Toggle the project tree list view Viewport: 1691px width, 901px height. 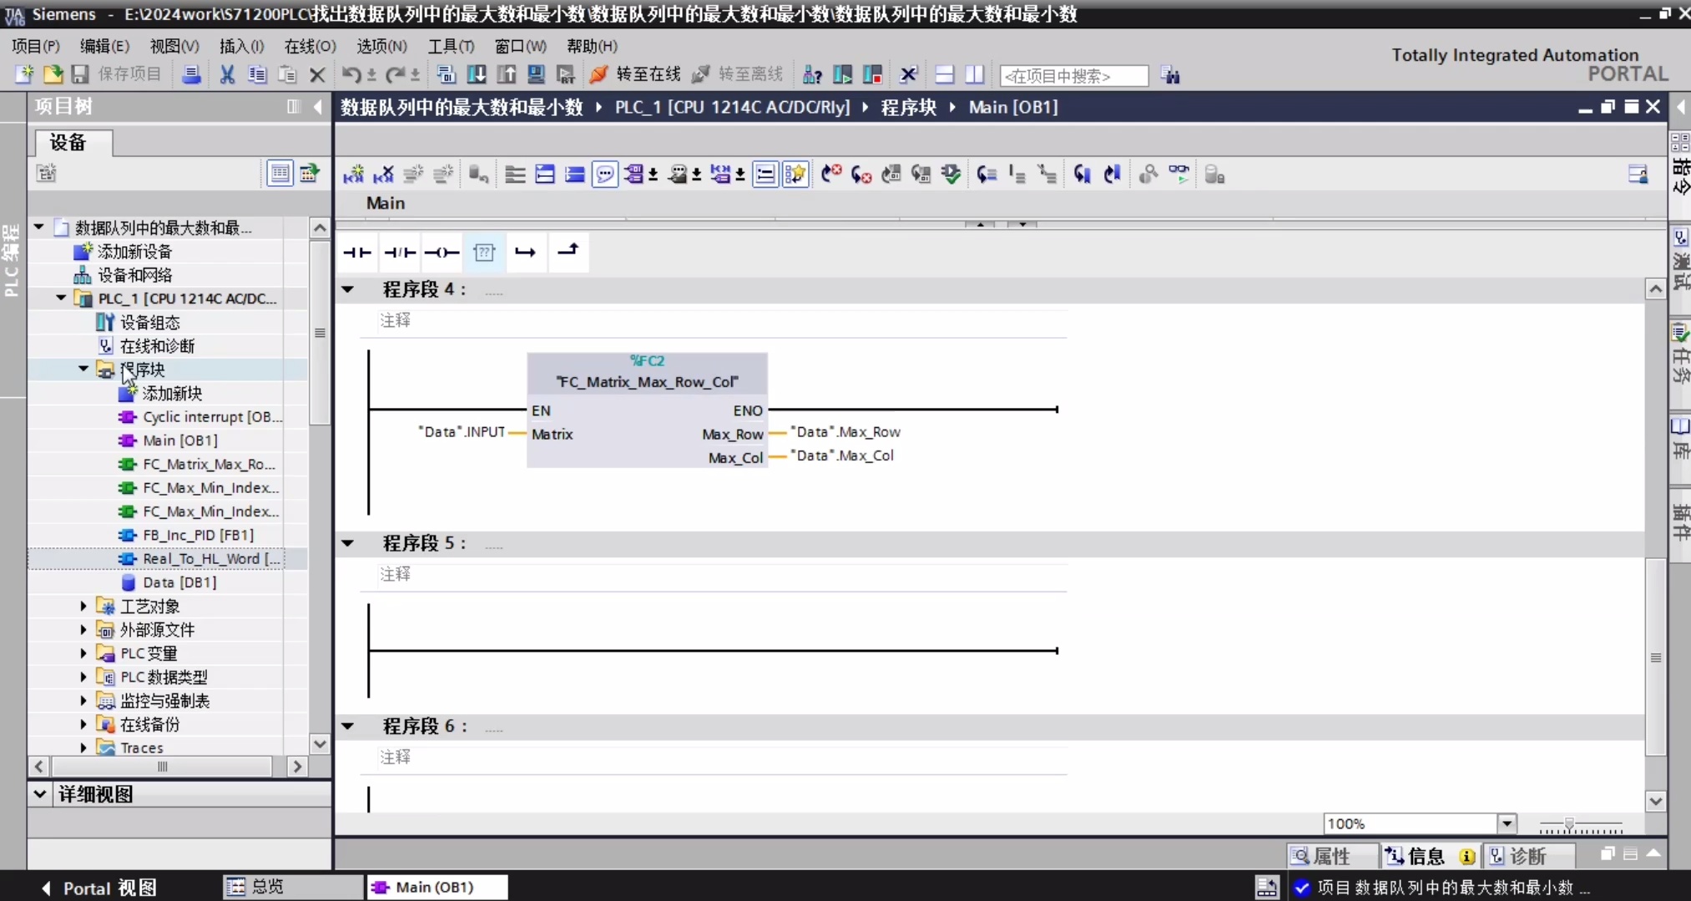[280, 173]
